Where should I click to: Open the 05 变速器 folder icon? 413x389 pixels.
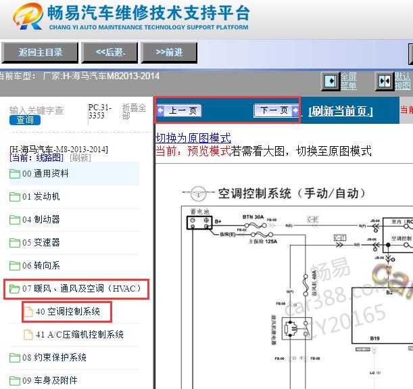15,242
